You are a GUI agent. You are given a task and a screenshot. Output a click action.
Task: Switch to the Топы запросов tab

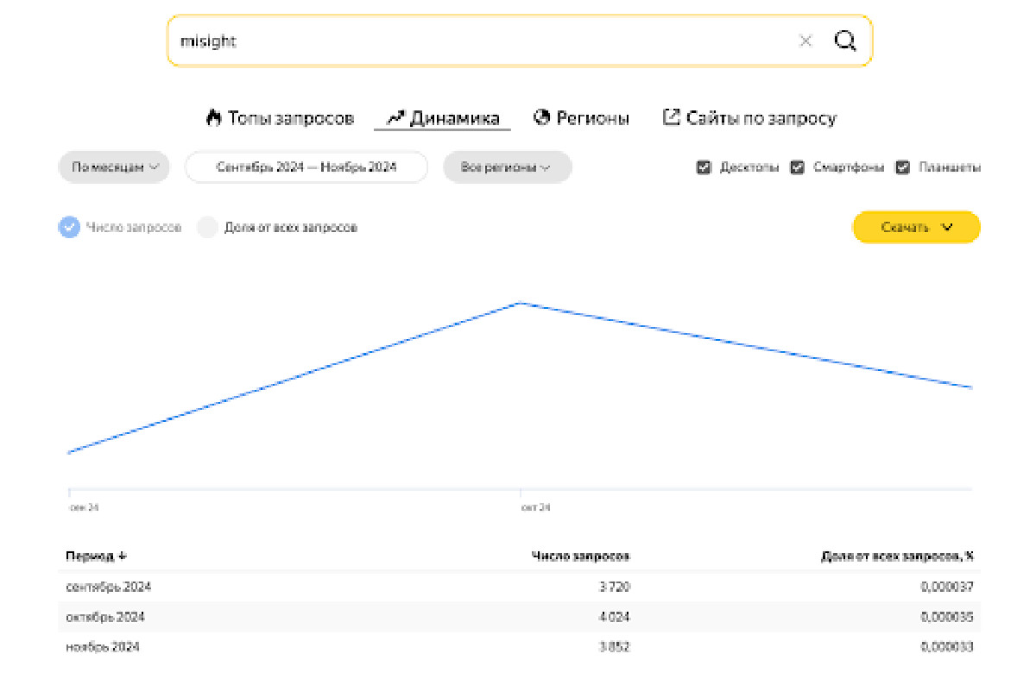coord(290,118)
